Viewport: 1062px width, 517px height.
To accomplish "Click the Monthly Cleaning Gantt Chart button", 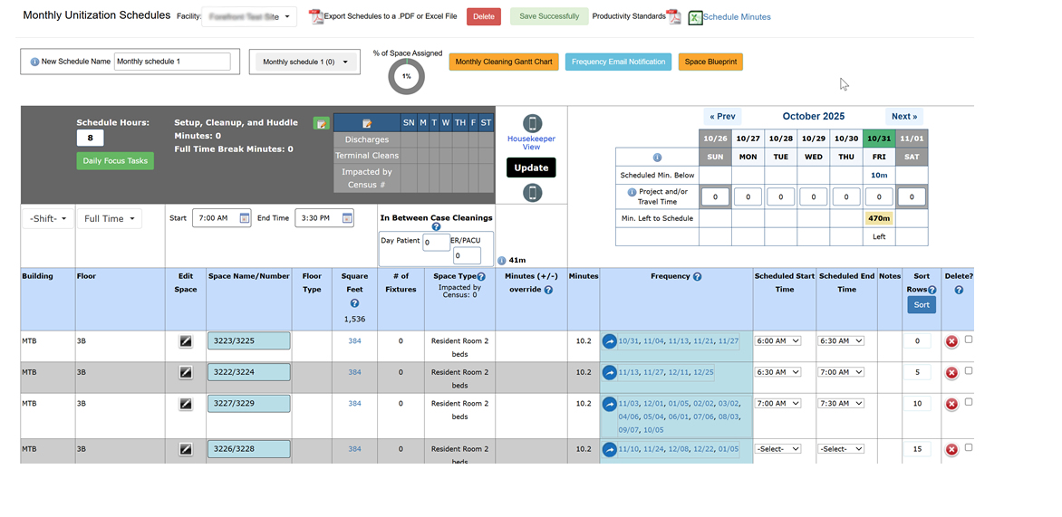I will click(503, 62).
